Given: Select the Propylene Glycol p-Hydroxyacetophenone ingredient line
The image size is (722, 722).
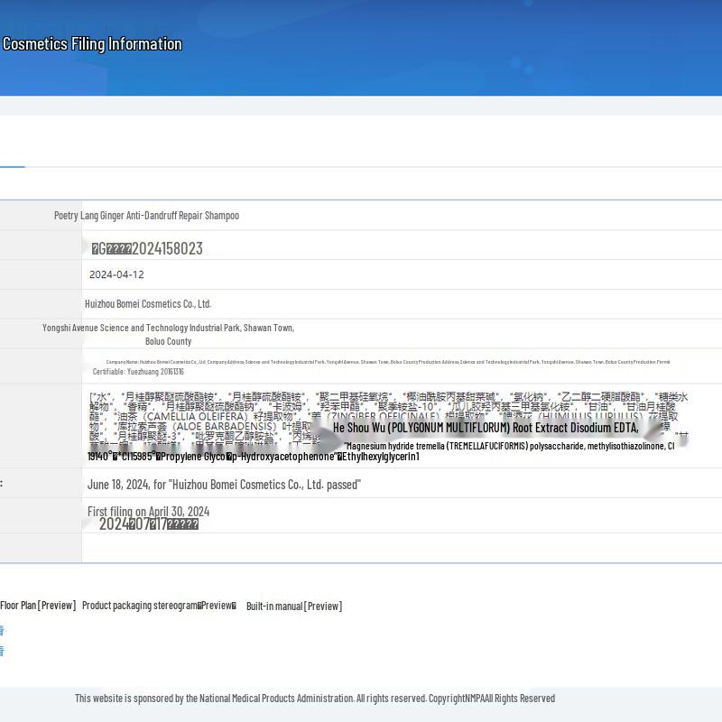Looking at the screenshot, I should point(254,457).
